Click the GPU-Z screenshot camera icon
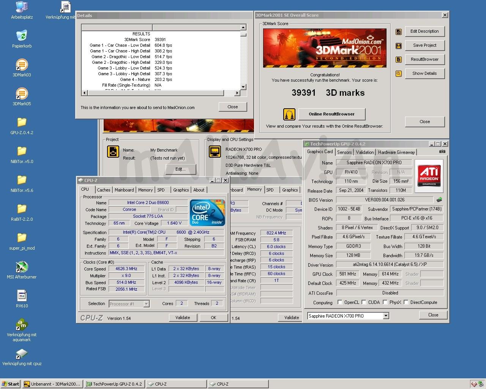Image resolution: width=486 pixels, height=389 pixels. pos(442,151)
